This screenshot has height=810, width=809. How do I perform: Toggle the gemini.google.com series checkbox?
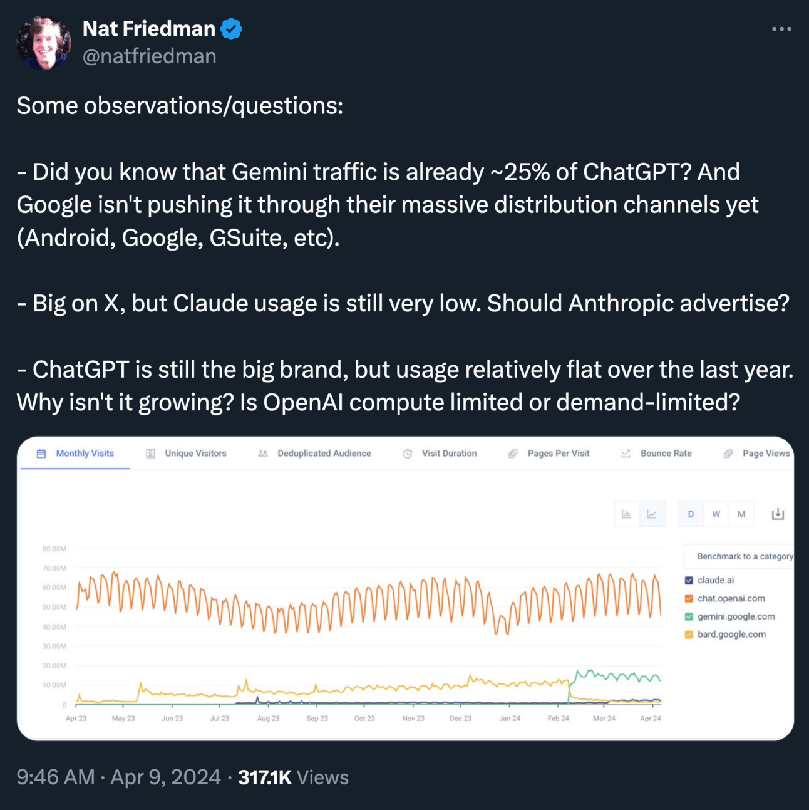pyautogui.click(x=689, y=617)
